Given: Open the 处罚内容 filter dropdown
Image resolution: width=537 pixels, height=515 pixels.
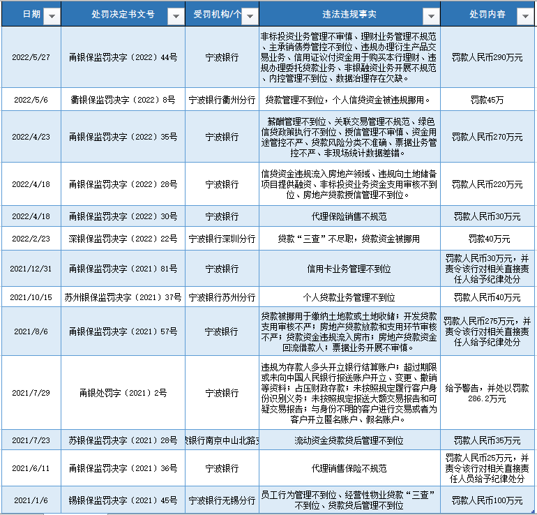Looking at the screenshot, I should tap(525, 17).
